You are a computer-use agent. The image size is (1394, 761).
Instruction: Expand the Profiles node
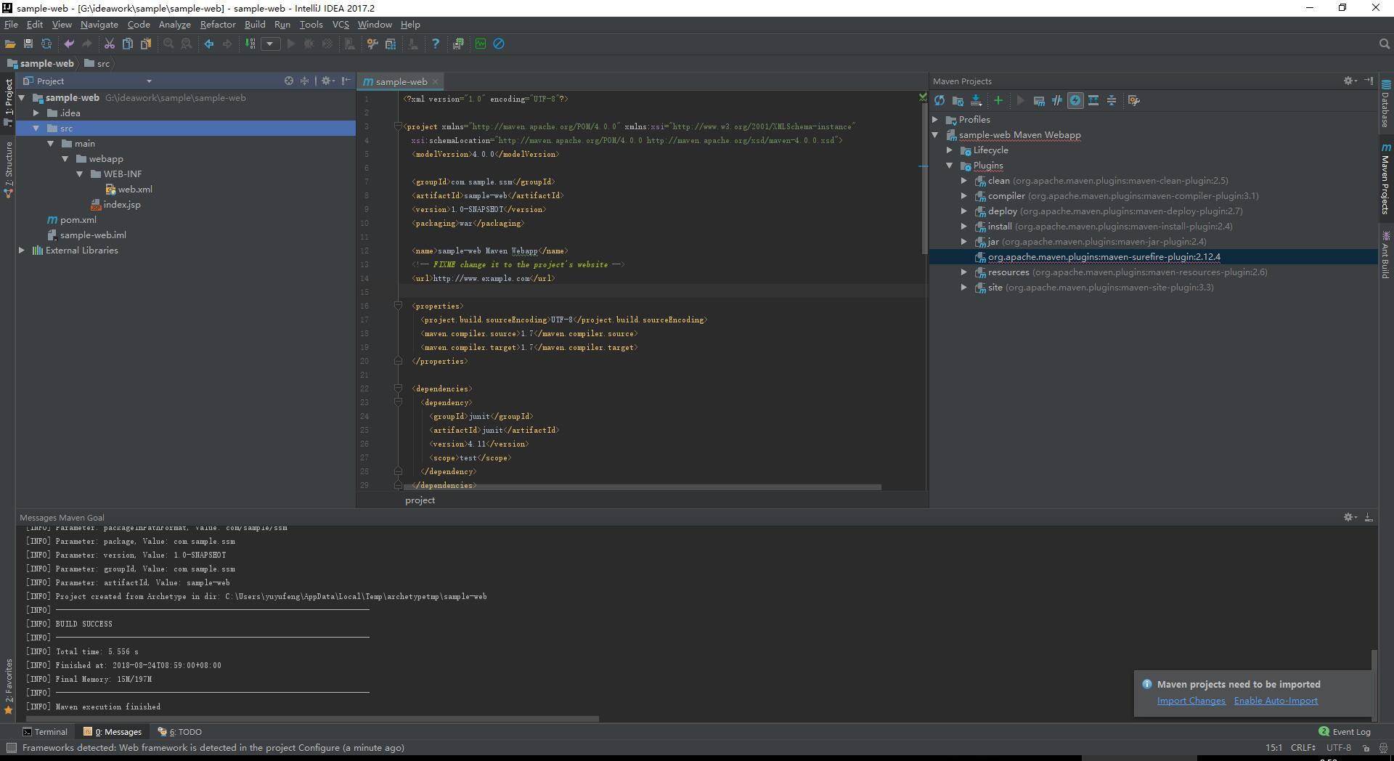pos(935,120)
